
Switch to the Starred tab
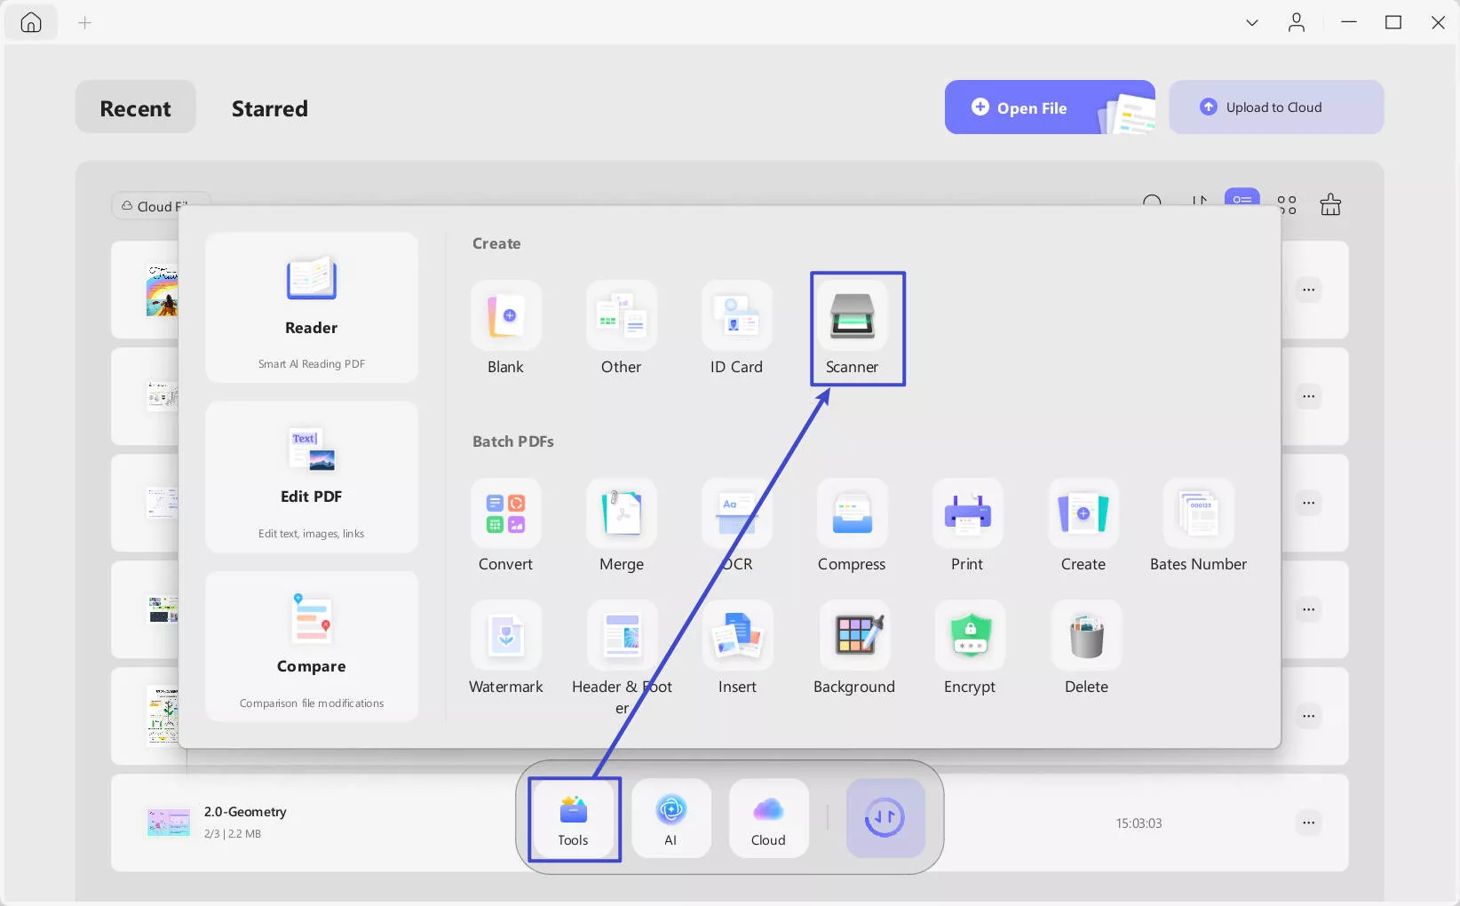click(270, 108)
